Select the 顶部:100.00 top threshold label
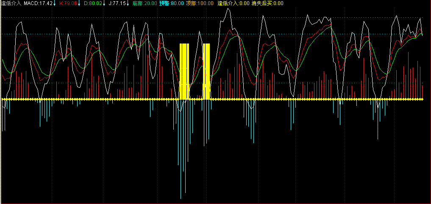 (x=200, y=3)
